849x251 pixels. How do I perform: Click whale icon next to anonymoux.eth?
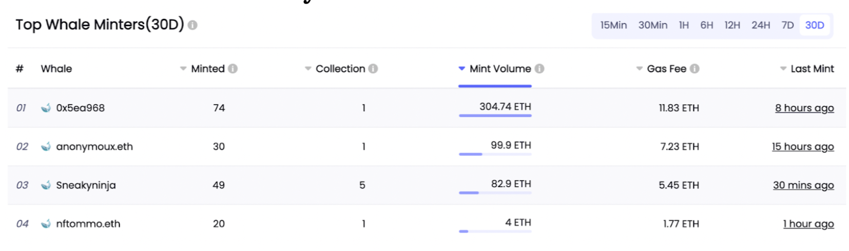[x=46, y=147]
